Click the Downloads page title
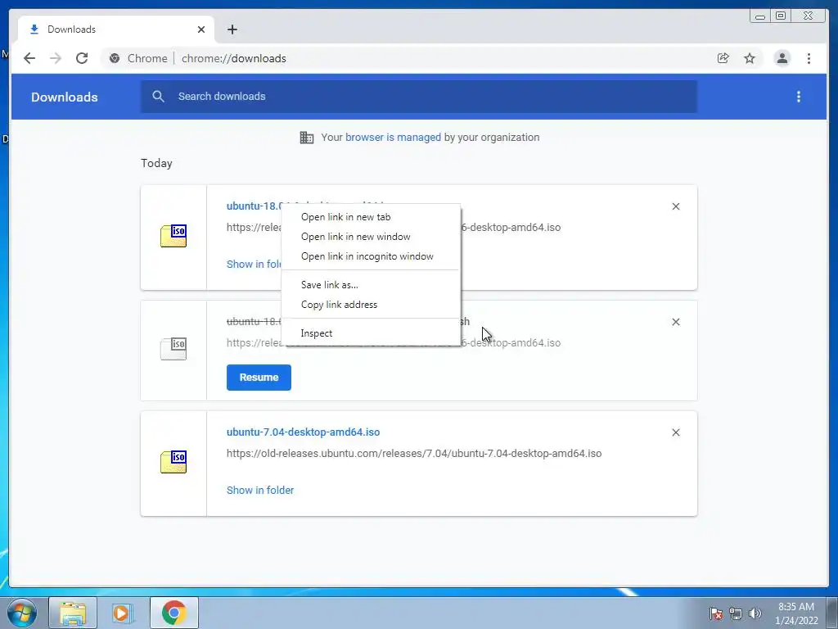This screenshot has height=629, width=838. 64,97
